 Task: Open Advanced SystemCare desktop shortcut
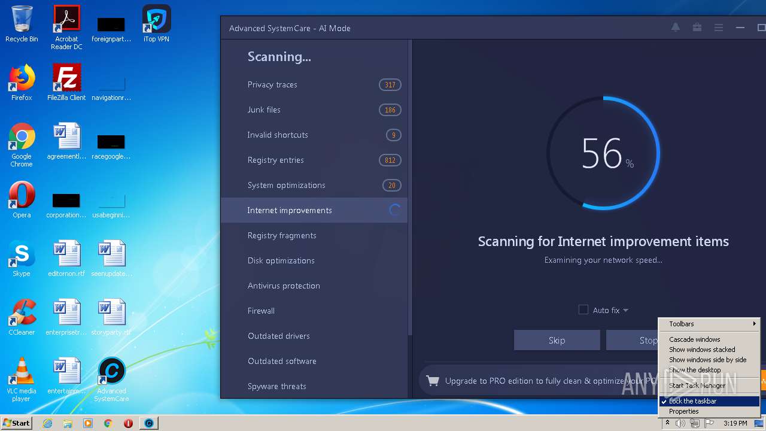coord(111,380)
